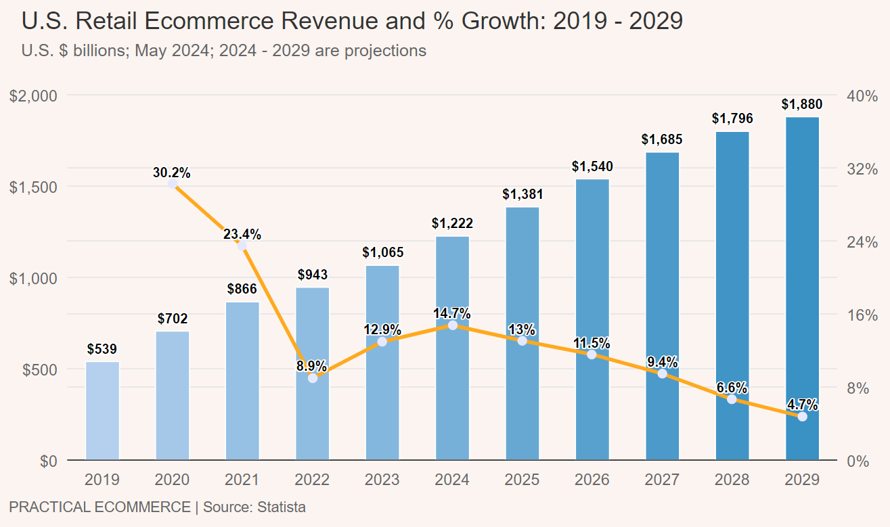
Task: Pick the 12.9% growth label
Action: pyautogui.click(x=382, y=330)
